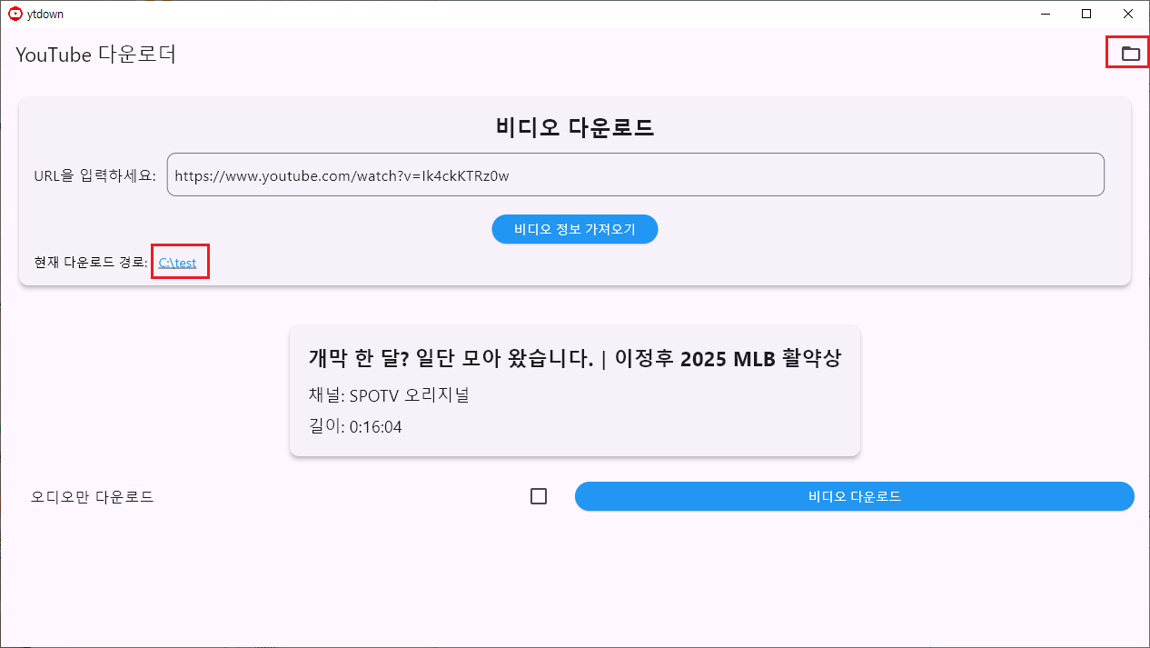Click the 길이: 0:16:04 duration text

click(355, 427)
